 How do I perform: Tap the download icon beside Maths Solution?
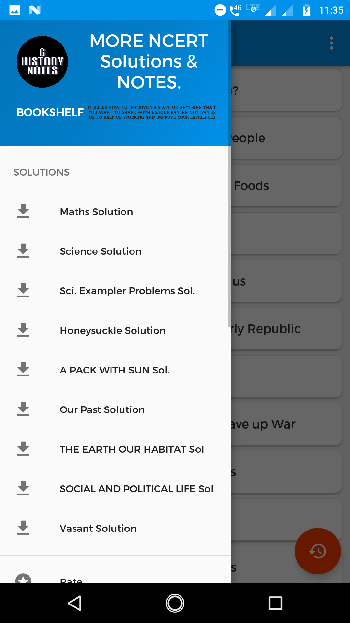pyautogui.click(x=23, y=211)
